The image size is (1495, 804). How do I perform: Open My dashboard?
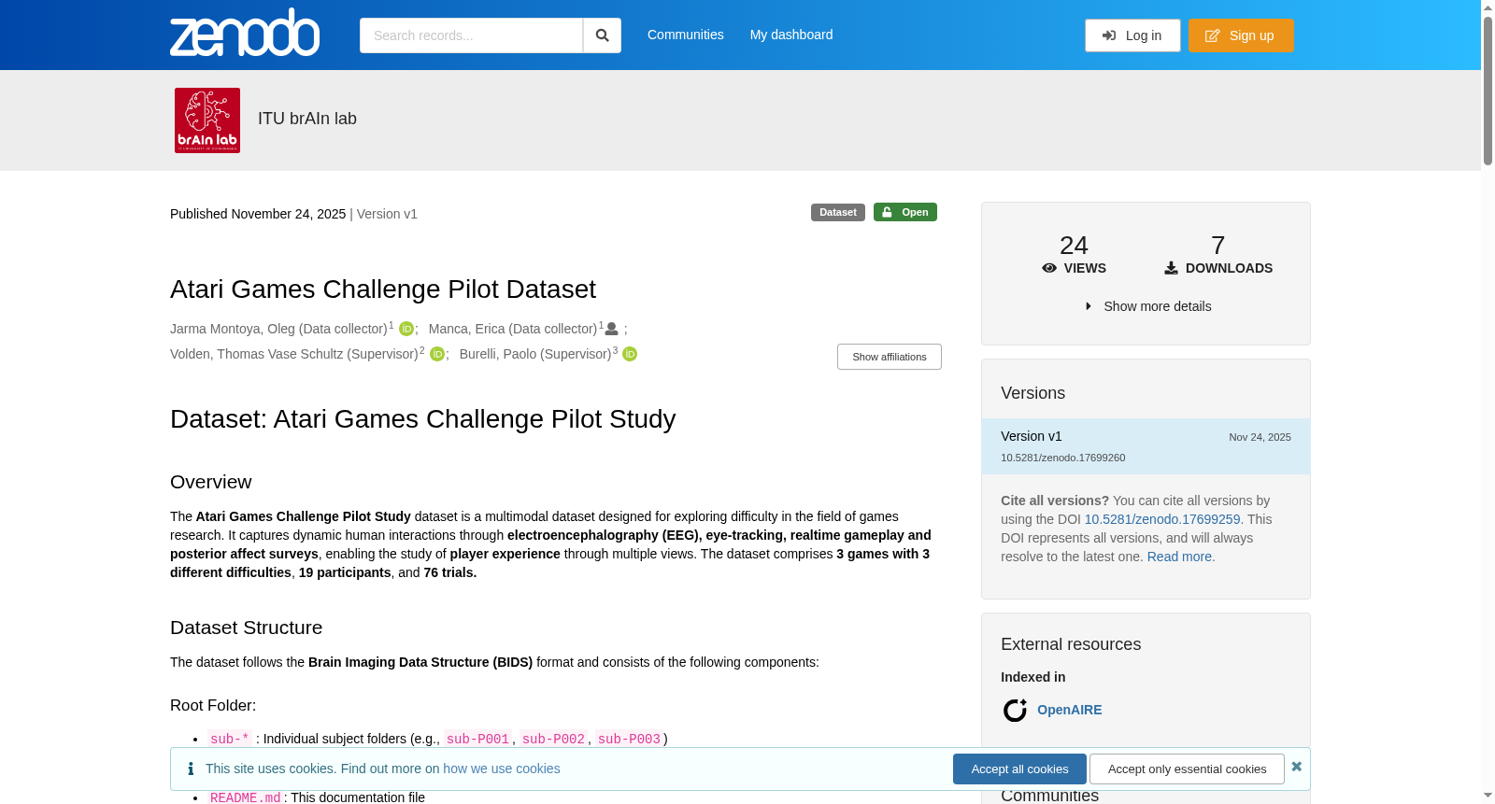791,35
